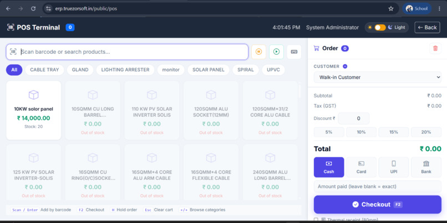The image size is (447, 223).
Task: Click the POS Terminal barcode logo icon
Action: pyautogui.click(x=11, y=27)
